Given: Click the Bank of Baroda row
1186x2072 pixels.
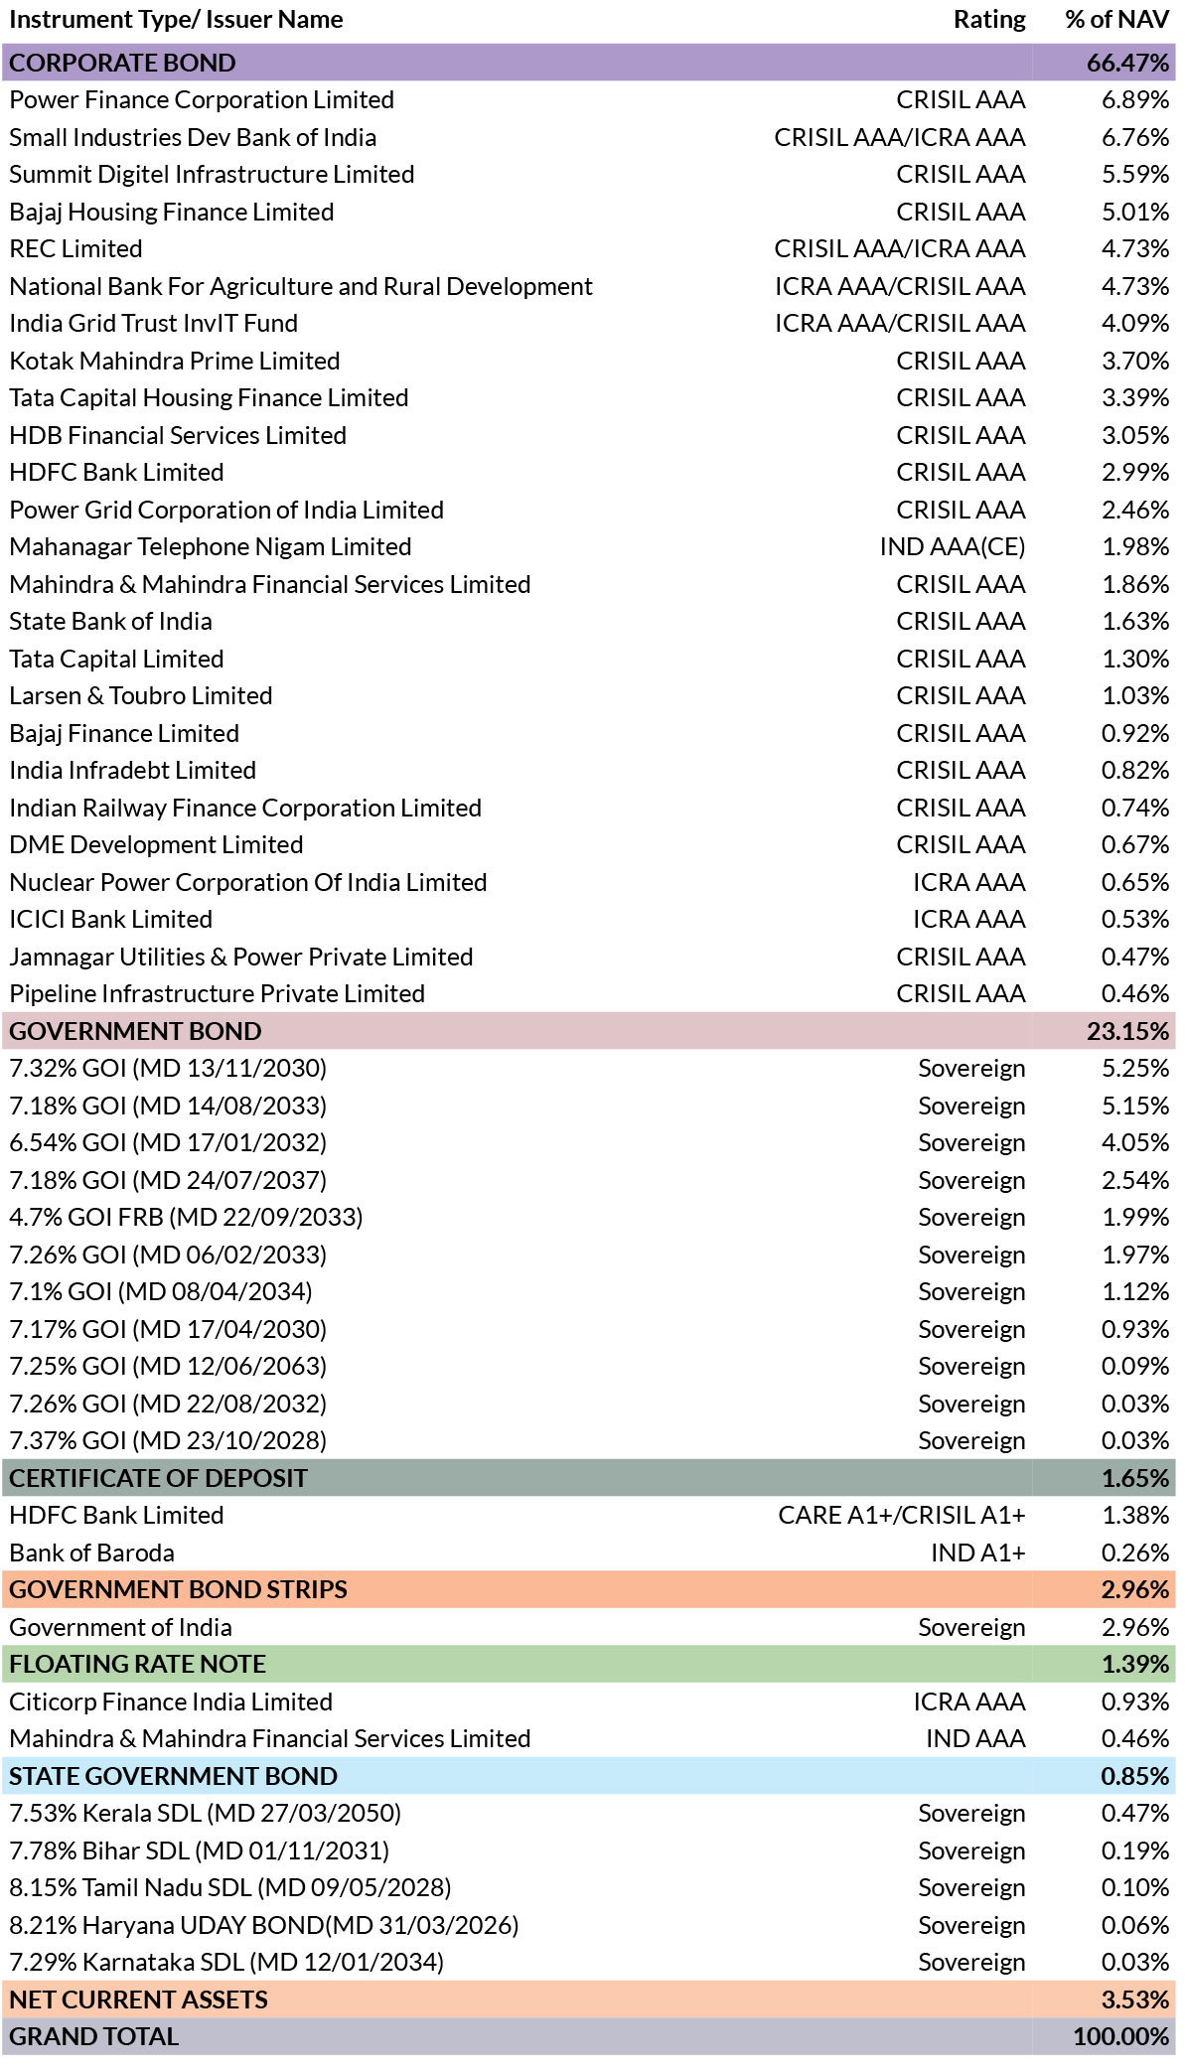Looking at the screenshot, I should pyautogui.click(x=588, y=1553).
